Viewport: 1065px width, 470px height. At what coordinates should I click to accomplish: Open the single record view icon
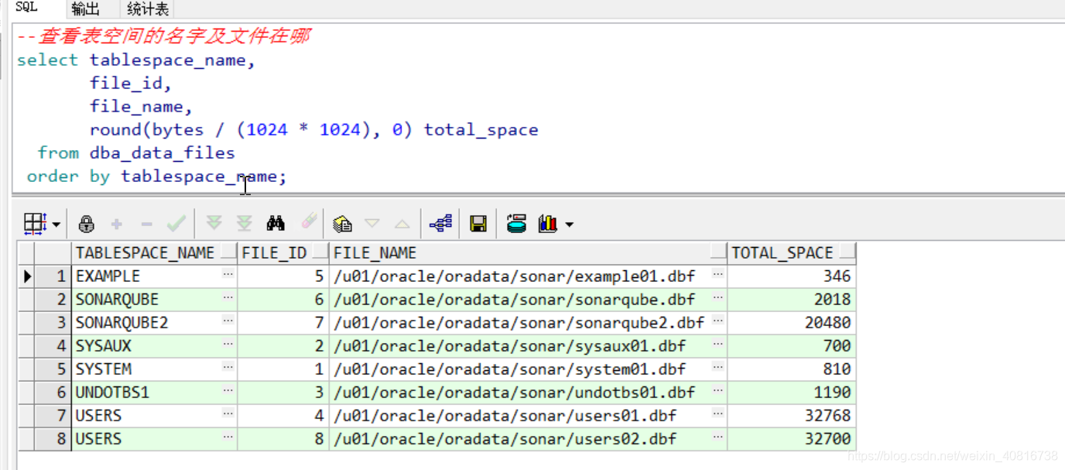click(342, 224)
